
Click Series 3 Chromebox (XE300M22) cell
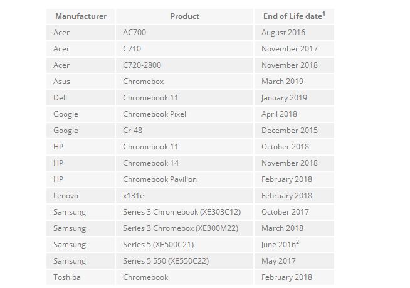[184, 228]
